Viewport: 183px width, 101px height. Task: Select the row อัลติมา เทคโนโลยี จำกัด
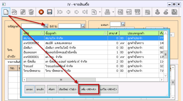[93, 48]
